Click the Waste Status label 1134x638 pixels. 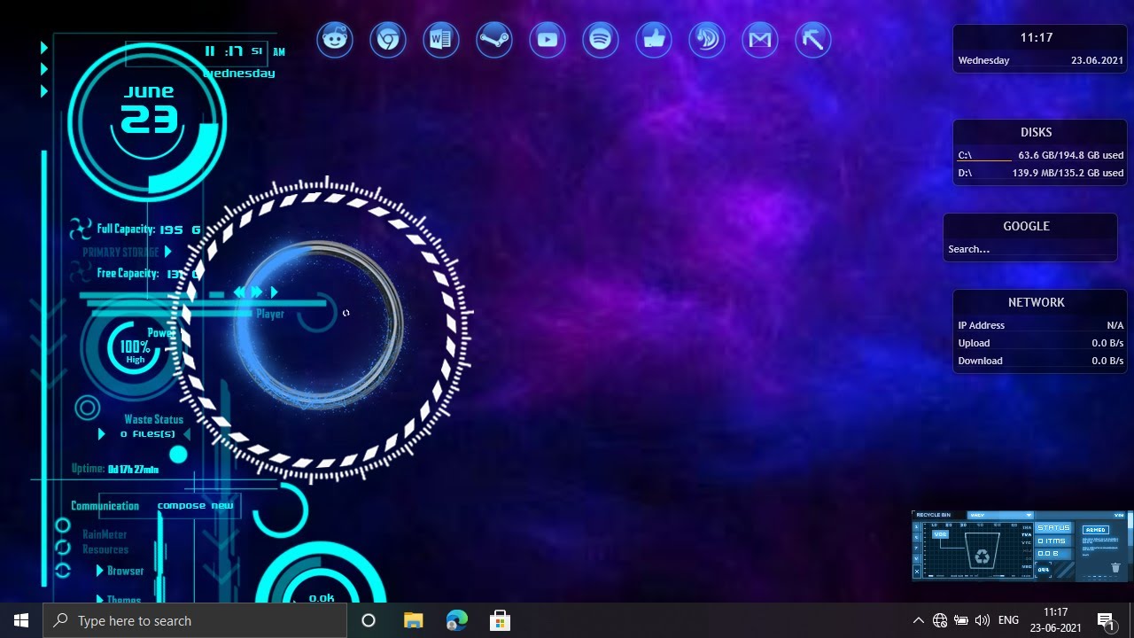click(x=153, y=419)
